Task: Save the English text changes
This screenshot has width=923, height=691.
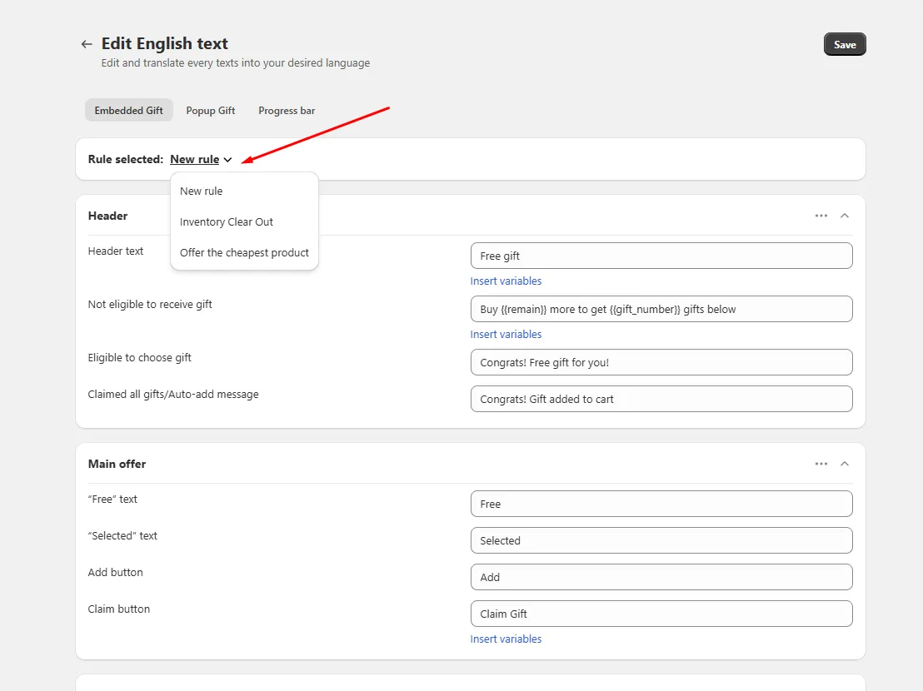Action: [x=845, y=45]
